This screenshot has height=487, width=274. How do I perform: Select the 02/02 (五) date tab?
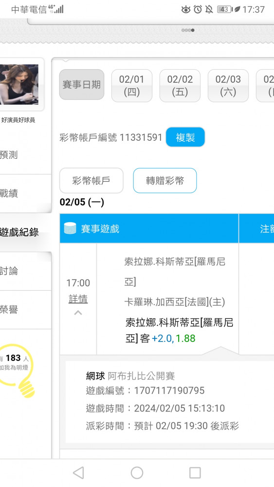180,85
